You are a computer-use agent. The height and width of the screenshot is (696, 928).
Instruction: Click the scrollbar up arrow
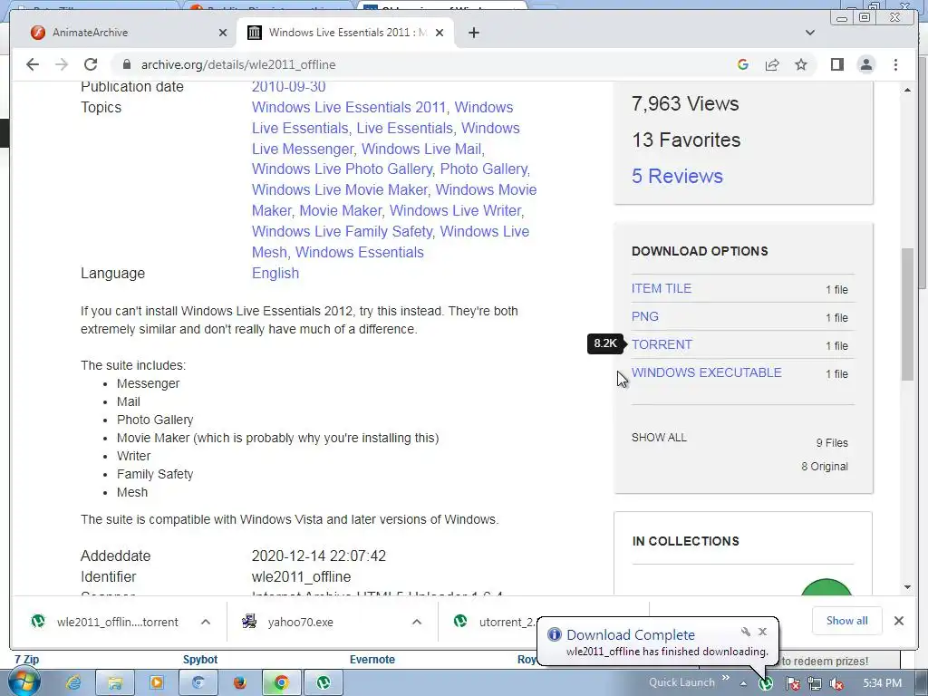907,90
